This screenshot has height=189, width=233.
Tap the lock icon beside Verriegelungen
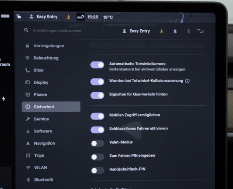click(27, 46)
